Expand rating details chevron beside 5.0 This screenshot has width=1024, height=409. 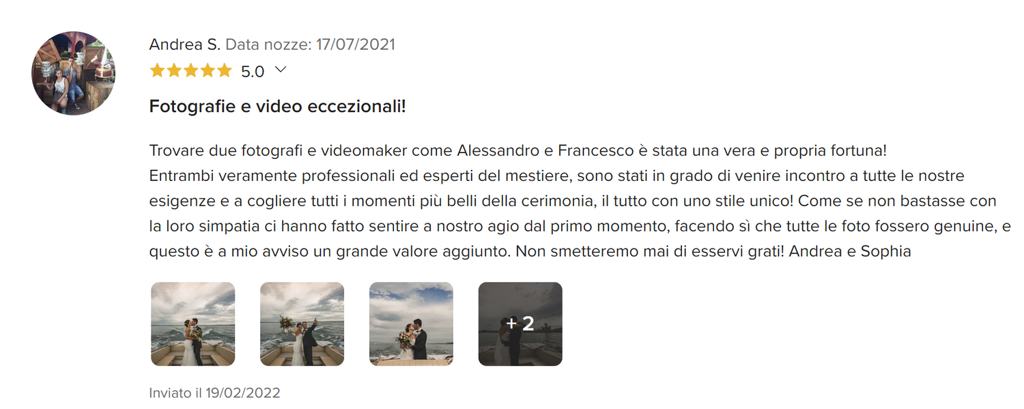point(280,70)
